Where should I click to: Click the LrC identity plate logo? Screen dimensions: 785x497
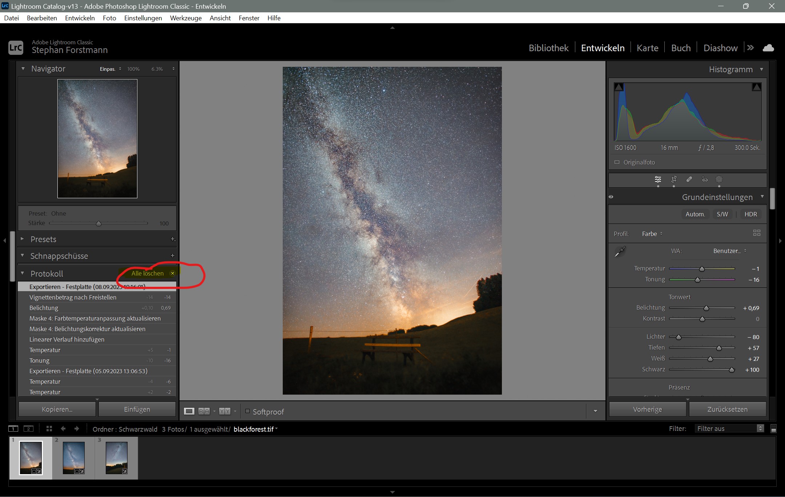(16, 48)
